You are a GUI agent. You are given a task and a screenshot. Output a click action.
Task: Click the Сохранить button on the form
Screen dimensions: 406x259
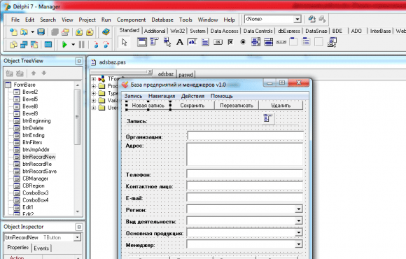click(192, 106)
